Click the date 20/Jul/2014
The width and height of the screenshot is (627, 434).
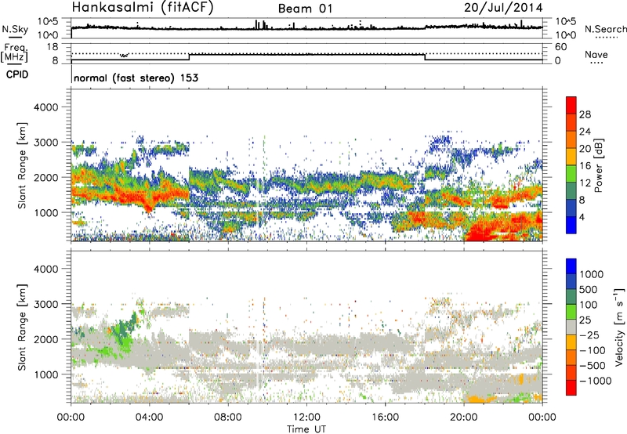click(503, 8)
